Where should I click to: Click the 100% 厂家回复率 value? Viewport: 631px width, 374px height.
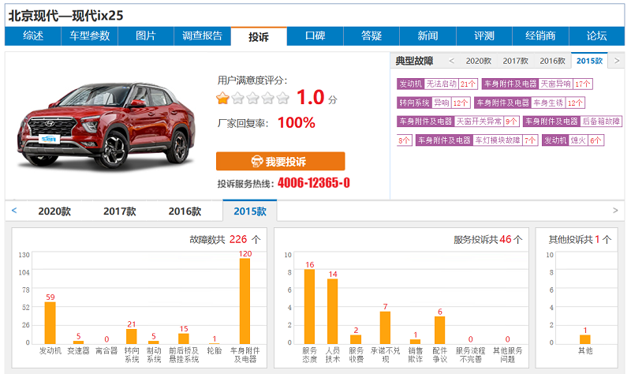point(297,122)
